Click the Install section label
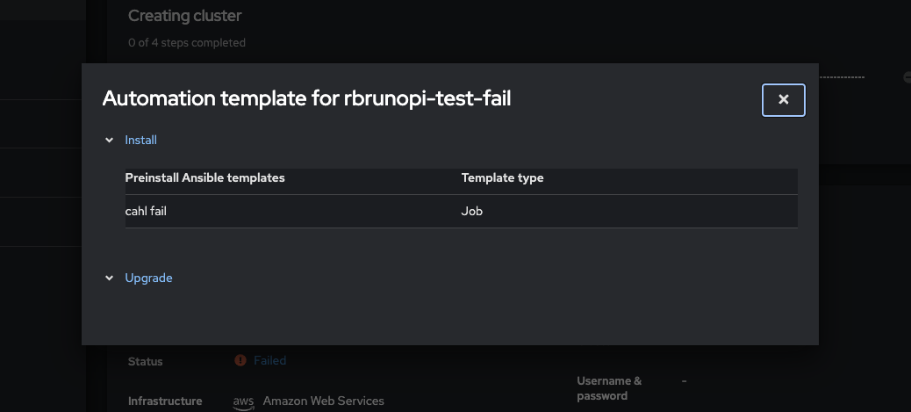 (x=141, y=140)
